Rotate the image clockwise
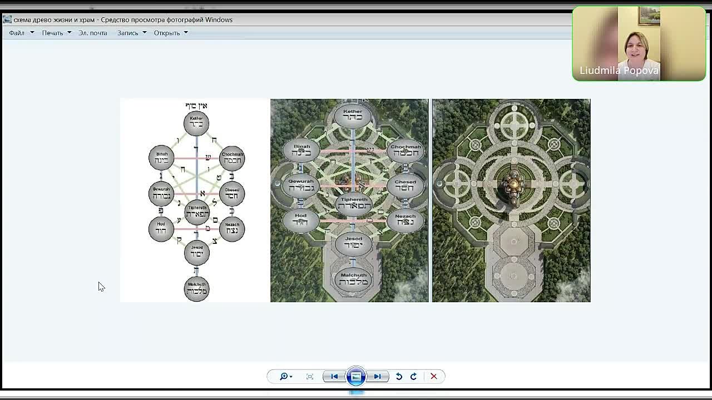This screenshot has width=712, height=400. coord(413,376)
